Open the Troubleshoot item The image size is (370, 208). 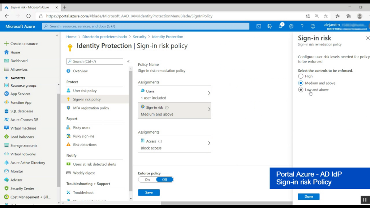tap(83, 193)
